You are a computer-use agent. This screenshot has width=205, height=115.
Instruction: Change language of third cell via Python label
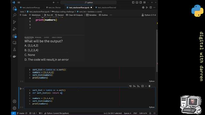click(152, 81)
